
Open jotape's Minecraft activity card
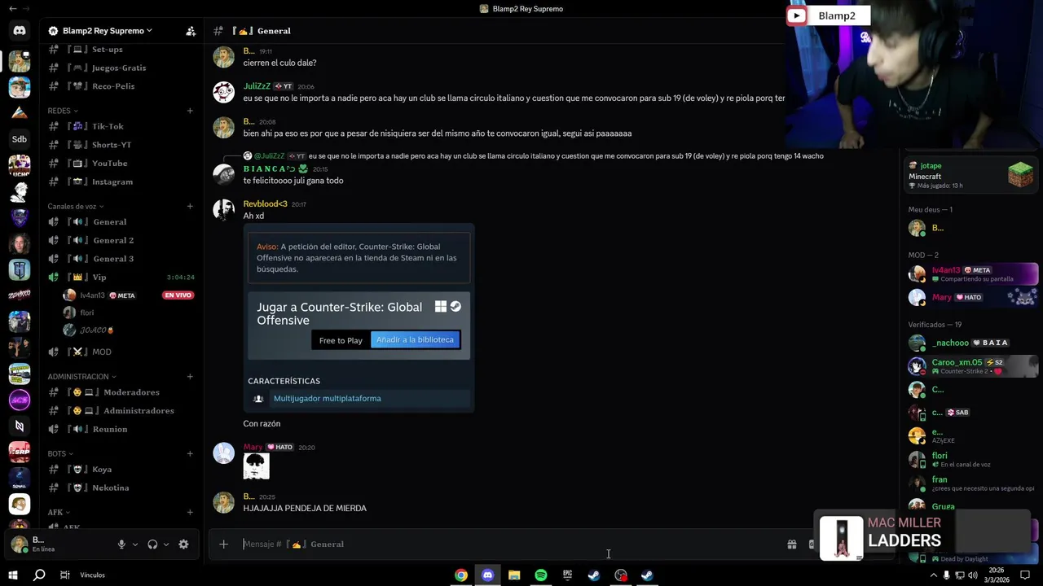pos(971,176)
